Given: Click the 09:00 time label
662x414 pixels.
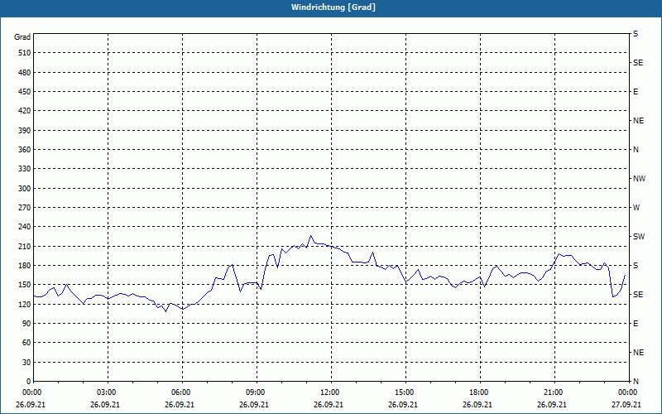Looking at the screenshot, I should pos(257,392).
